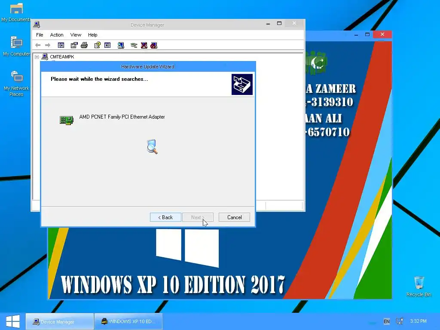Click the hardware wizard banner icon
The image size is (440, 330).
(242, 85)
